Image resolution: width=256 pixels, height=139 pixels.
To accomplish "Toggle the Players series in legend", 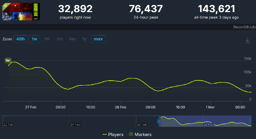I will (113, 135).
